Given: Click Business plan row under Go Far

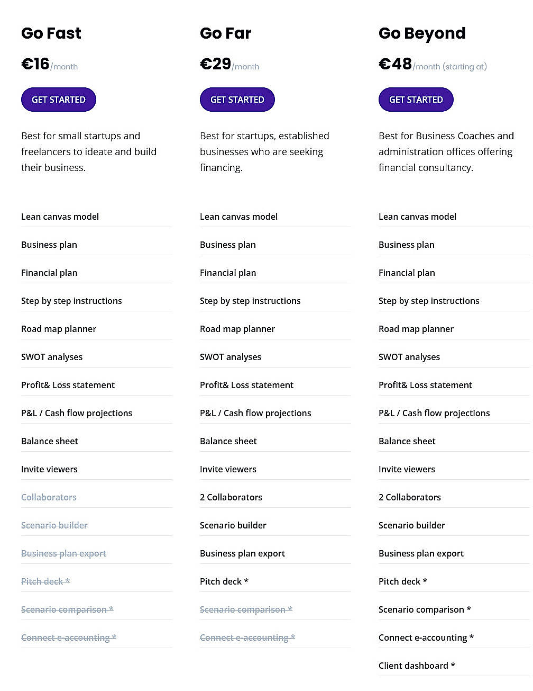Looking at the screenshot, I should pos(228,245).
